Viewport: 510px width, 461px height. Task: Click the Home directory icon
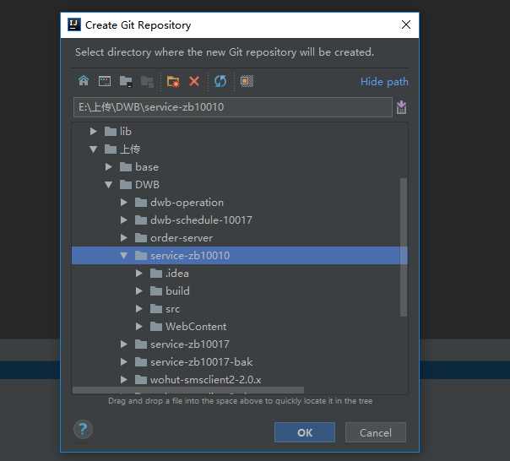84,81
